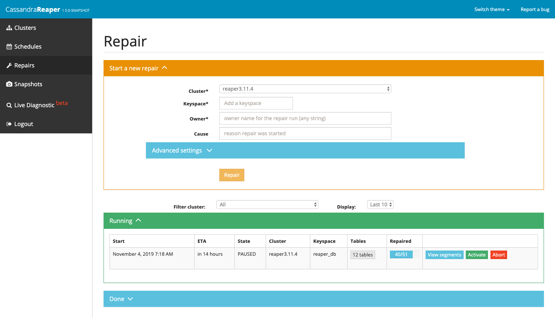555x318 pixels.
Task: Collapse the Running repairs panel
Action: (x=324, y=221)
